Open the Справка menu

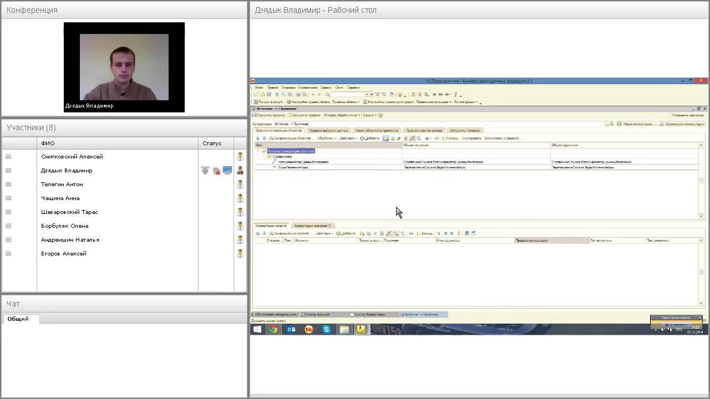(x=353, y=88)
